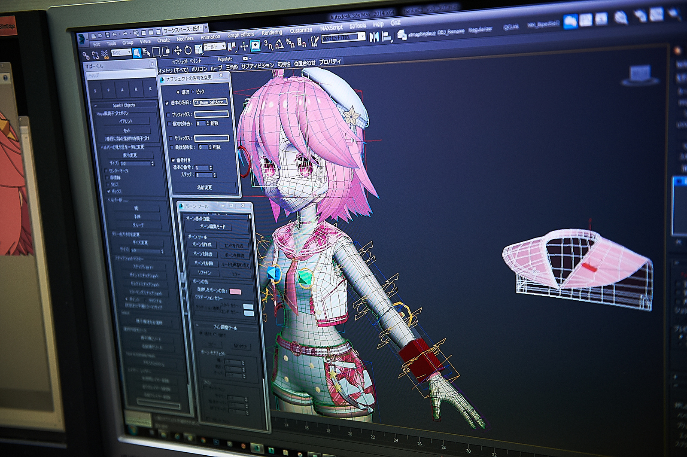Select the 選択 radio button

(x=178, y=92)
